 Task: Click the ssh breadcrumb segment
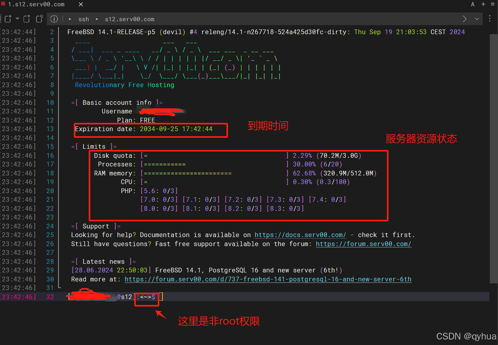point(84,19)
